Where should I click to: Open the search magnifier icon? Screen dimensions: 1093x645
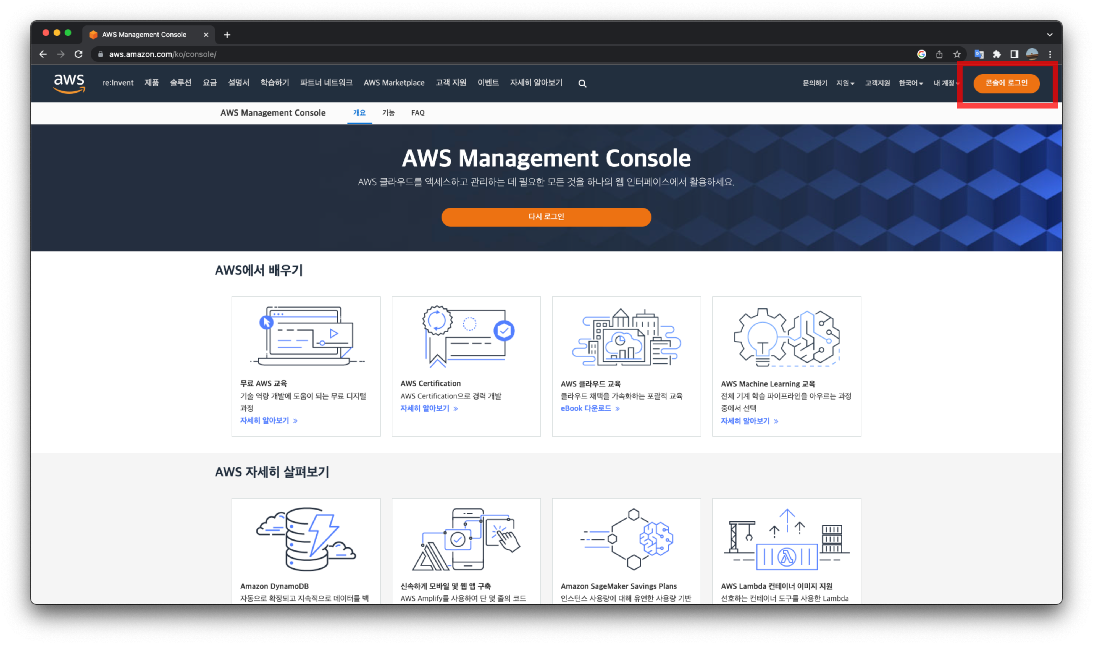click(x=582, y=83)
